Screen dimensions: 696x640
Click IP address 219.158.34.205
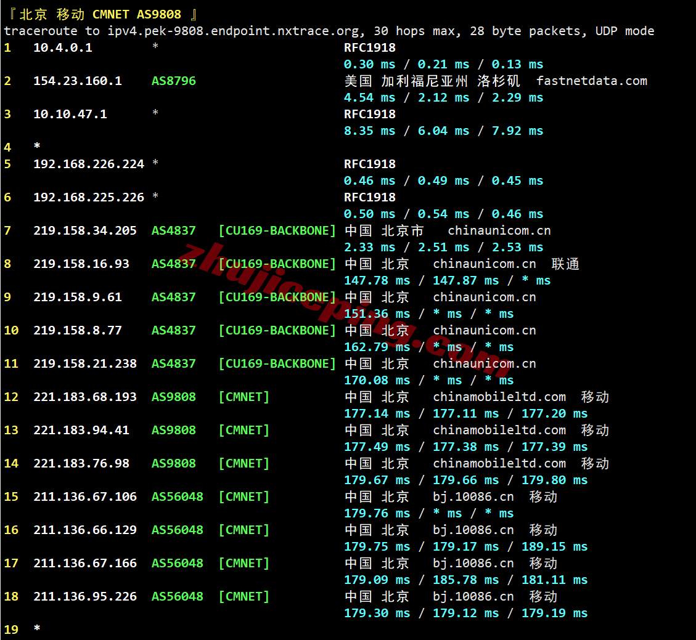pyautogui.click(x=85, y=230)
